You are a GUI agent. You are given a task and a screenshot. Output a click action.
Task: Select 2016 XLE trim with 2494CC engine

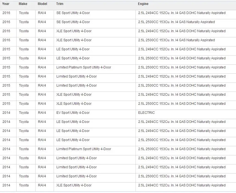tap(74, 31)
